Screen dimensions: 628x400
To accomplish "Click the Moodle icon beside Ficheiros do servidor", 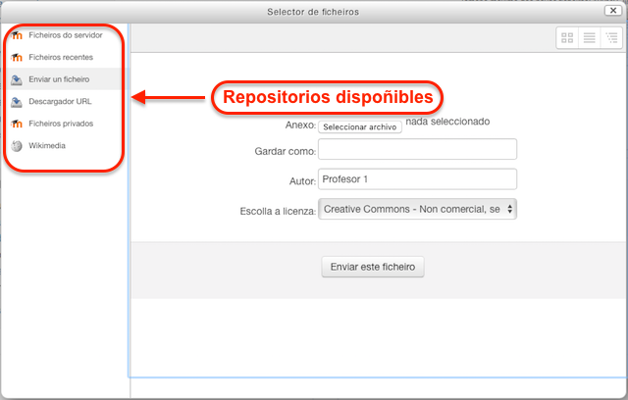I will pos(17,35).
